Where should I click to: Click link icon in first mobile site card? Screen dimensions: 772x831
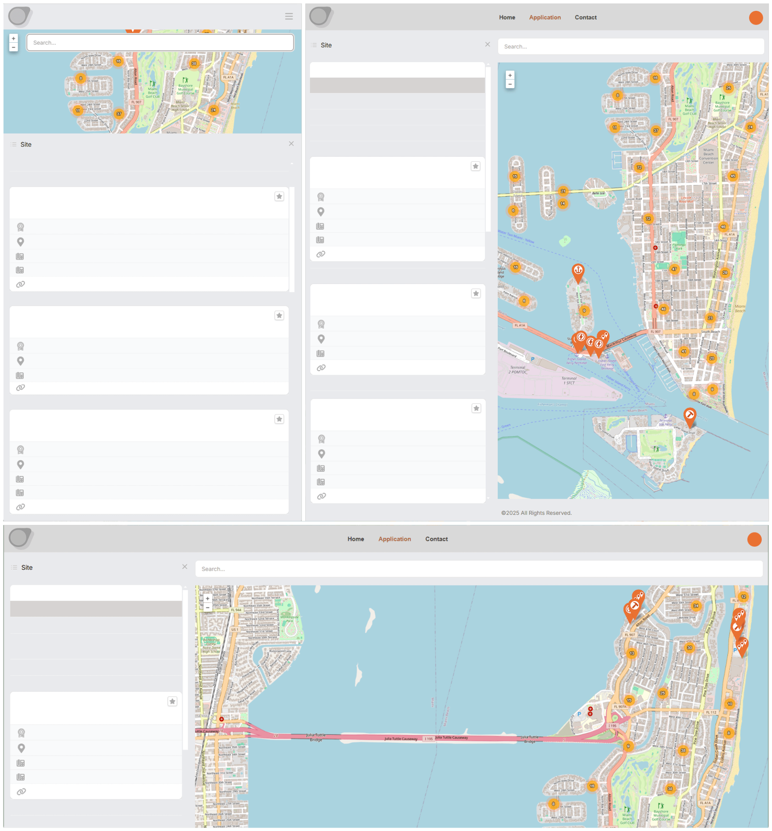pyautogui.click(x=21, y=284)
